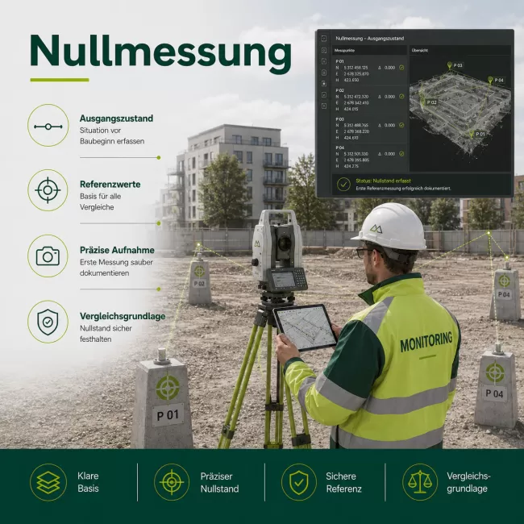The height and width of the screenshot is (524, 524).
Task: Click the green check beside P 01 delta
Action: [x=401, y=68]
